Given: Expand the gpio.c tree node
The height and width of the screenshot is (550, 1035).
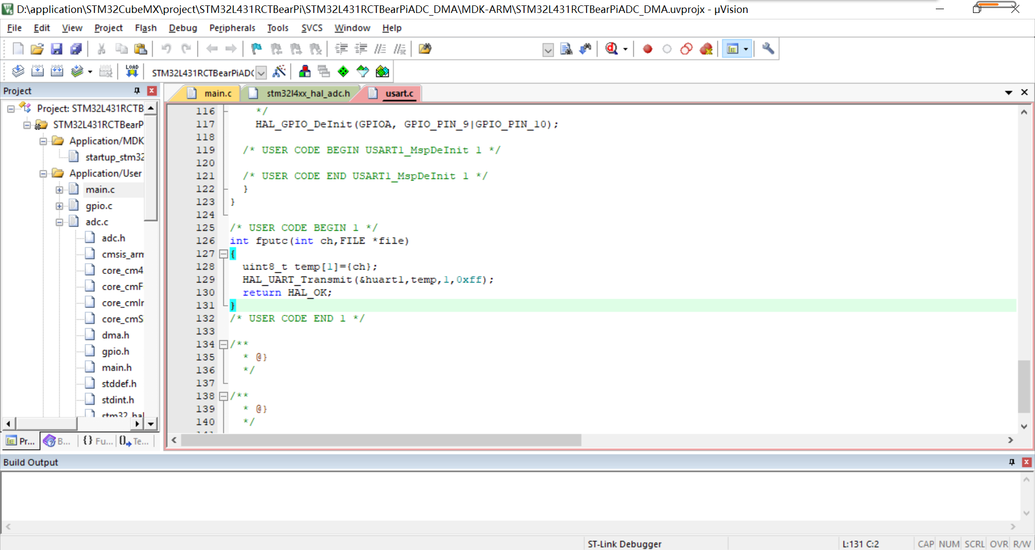Looking at the screenshot, I should click(59, 206).
